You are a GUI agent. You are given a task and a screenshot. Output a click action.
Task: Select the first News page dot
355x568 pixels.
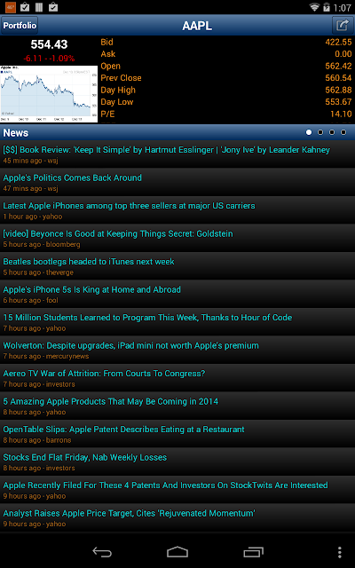309,132
